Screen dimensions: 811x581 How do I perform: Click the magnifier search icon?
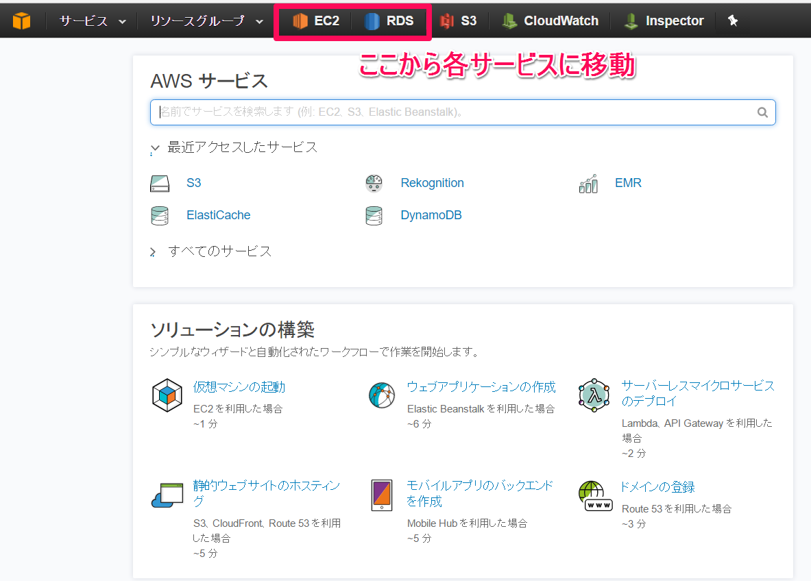click(762, 112)
